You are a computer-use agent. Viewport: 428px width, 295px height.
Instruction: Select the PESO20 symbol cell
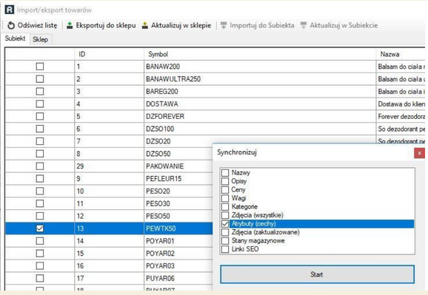(178, 191)
